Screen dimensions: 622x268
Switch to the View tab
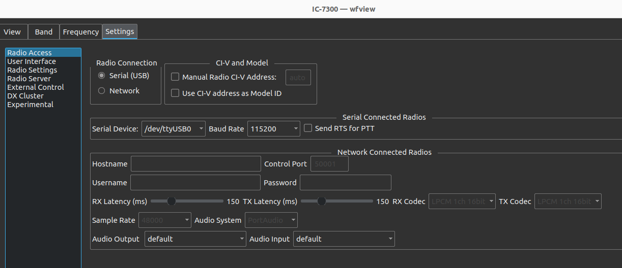tap(13, 31)
